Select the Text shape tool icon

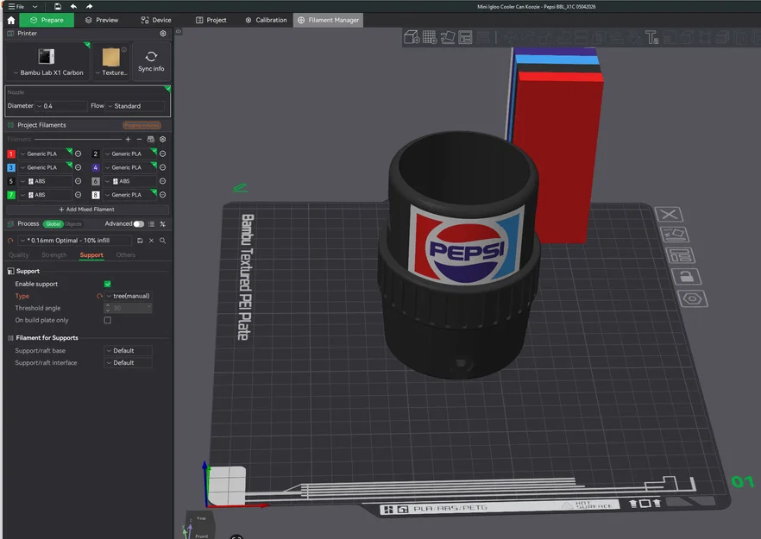(x=651, y=37)
